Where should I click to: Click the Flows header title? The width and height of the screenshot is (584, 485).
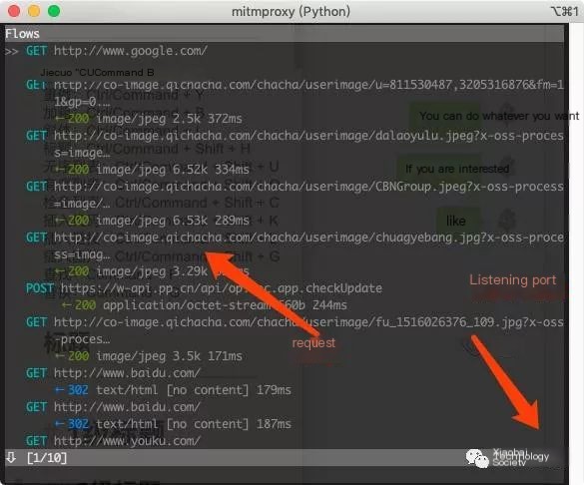[22, 34]
